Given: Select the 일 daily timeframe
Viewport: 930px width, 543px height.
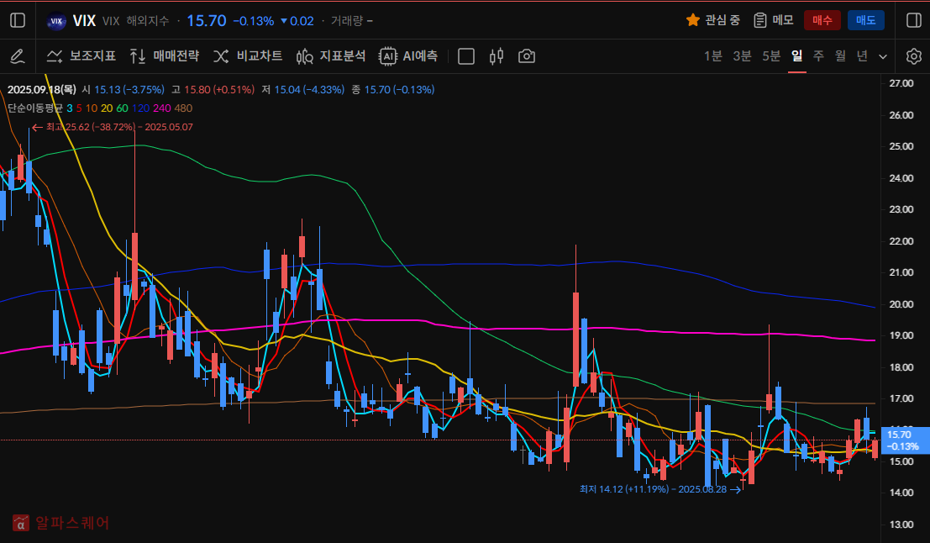Looking at the screenshot, I should (x=796, y=55).
